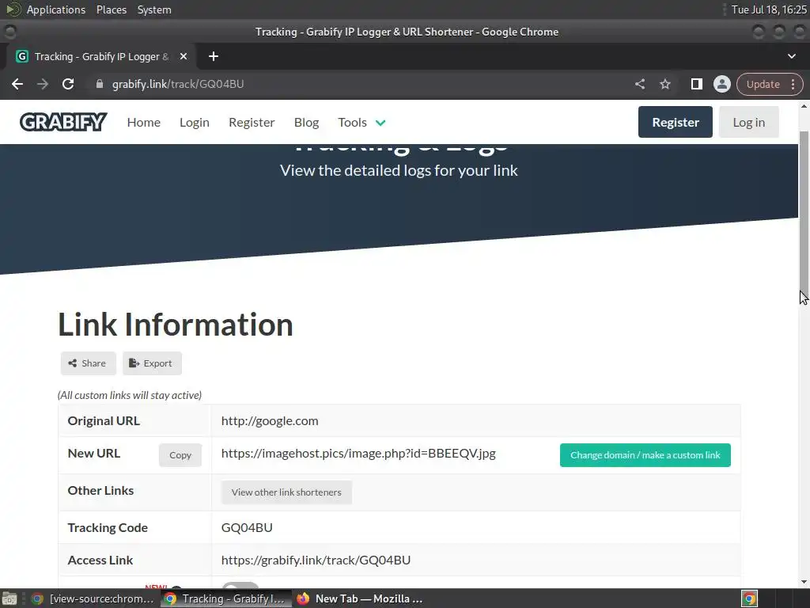Viewport: 810px width, 608px height.
Task: Click the Export button
Action: point(152,363)
